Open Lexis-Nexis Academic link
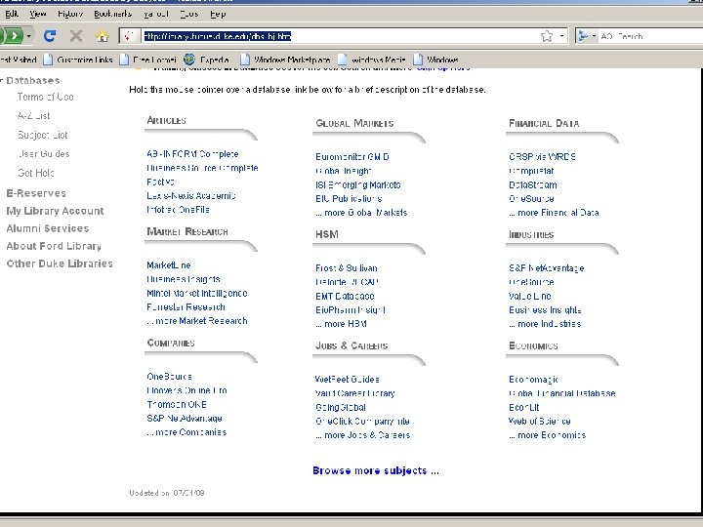The image size is (703, 527). click(191, 195)
